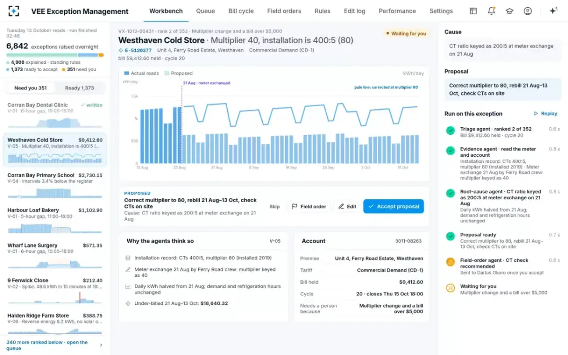Toggle the Actual reads chart legend

coord(141,73)
